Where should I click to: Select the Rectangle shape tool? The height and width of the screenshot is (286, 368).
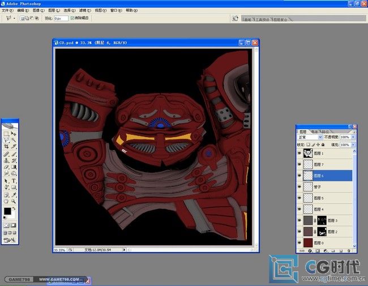click(14, 187)
